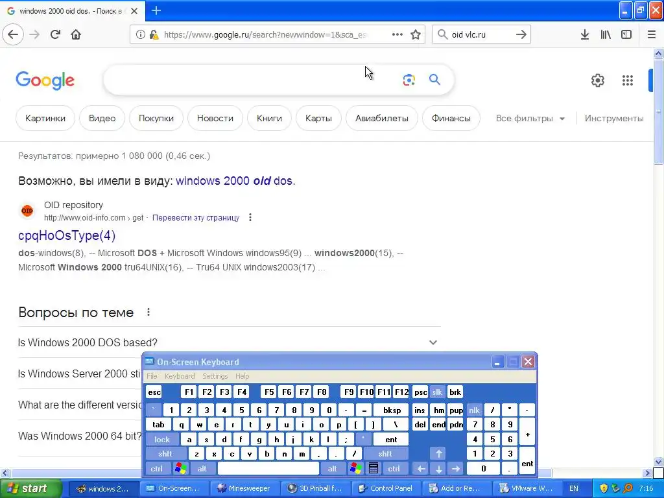The image size is (664, 498).
Task: Switch to Видео search tab
Action: coord(102,118)
